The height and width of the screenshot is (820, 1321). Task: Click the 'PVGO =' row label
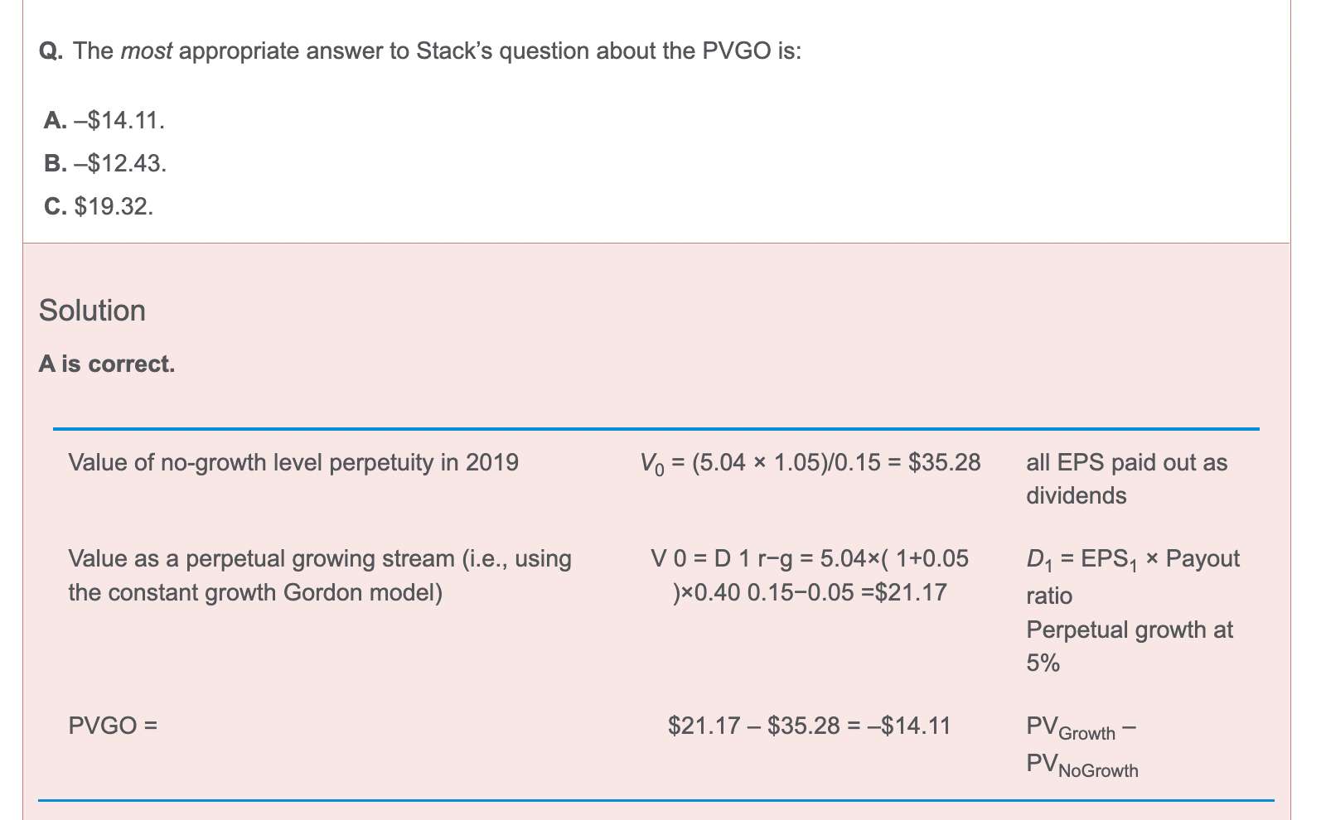tap(113, 726)
